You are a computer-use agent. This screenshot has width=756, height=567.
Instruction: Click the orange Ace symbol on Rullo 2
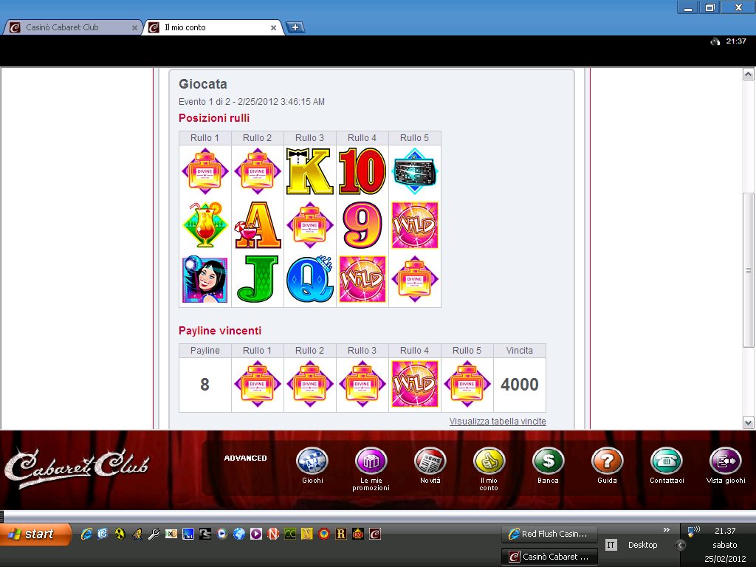click(258, 225)
